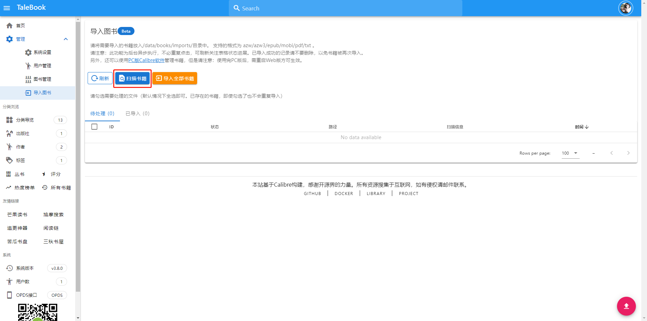The height and width of the screenshot is (321, 647).
Task: Open the LIBRARY footer link
Action: [376, 194]
